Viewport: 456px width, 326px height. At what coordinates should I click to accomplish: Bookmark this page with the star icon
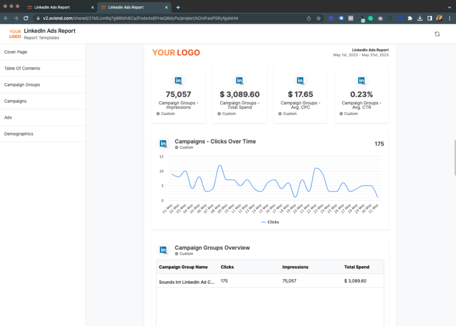pyautogui.click(x=318, y=18)
